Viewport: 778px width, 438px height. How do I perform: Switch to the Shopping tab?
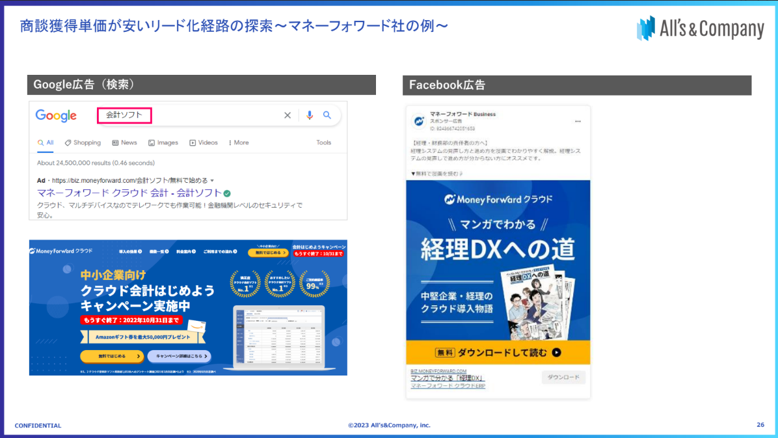pos(83,143)
